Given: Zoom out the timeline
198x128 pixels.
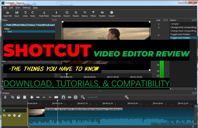Looking at the screenshot, I should (x=83, y=97).
